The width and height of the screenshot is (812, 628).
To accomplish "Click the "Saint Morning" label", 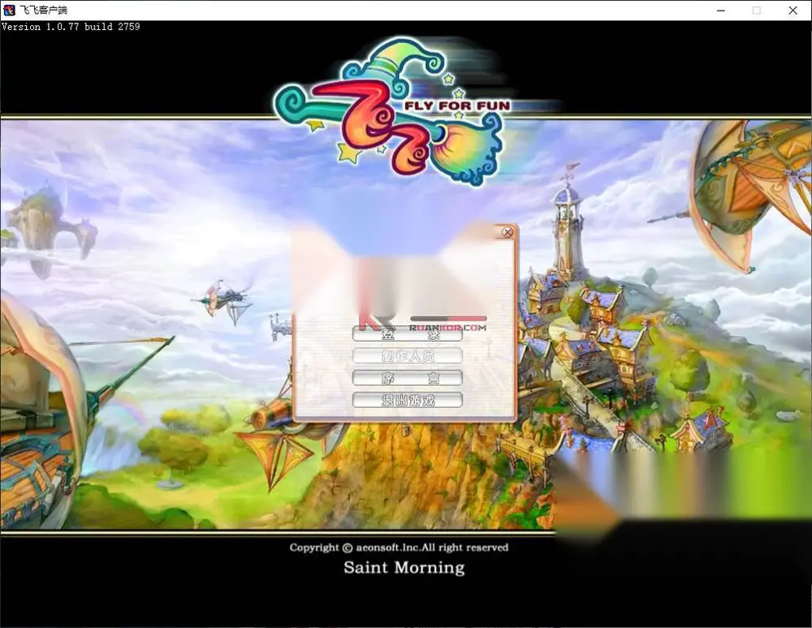I will [x=404, y=567].
